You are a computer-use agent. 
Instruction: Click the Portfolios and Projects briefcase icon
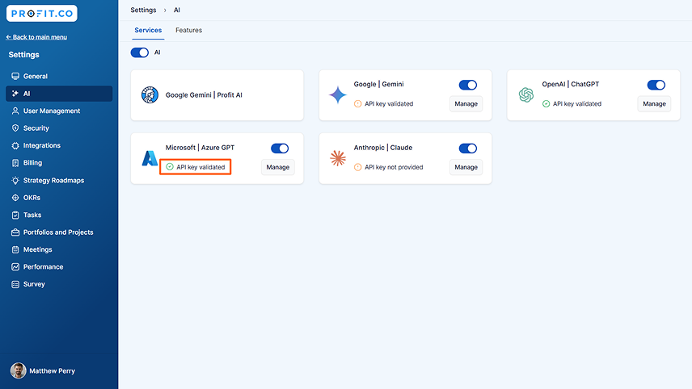click(x=15, y=232)
